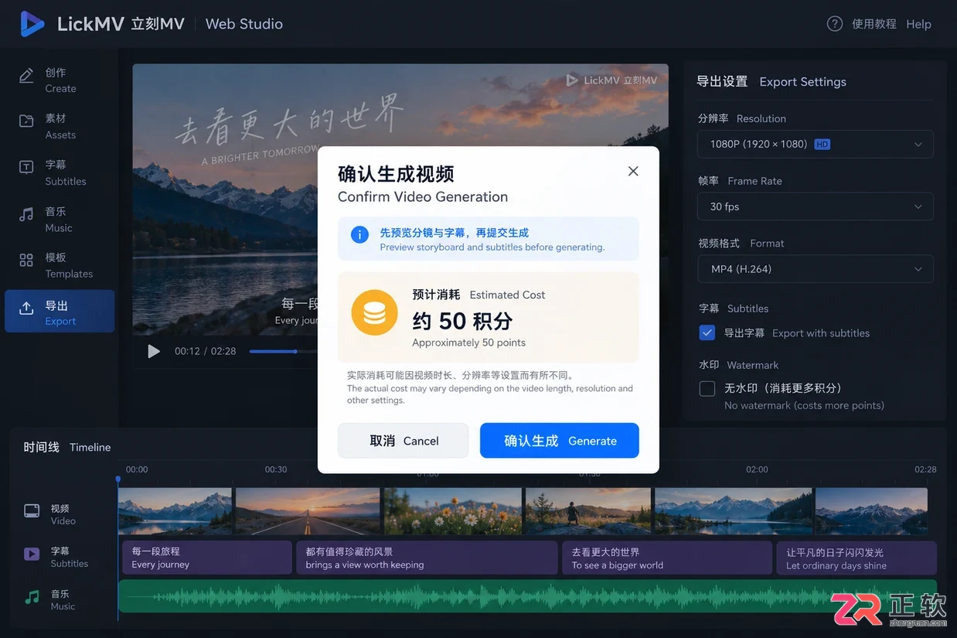The height and width of the screenshot is (638, 957).
Task: Enable the No watermark checkbox
Action: coord(707,388)
